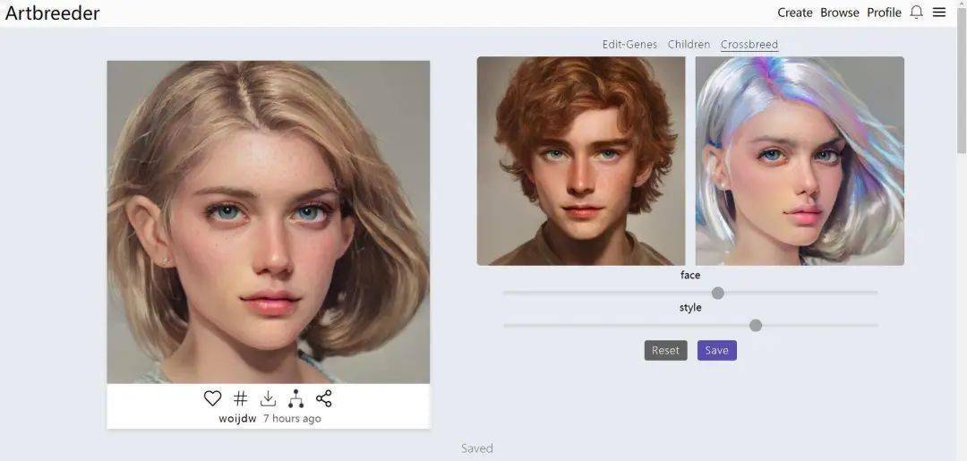
Task: Select the red-haired boy parent image
Action: [x=581, y=161]
